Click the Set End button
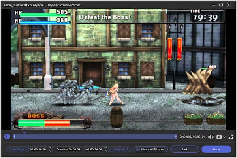 [x=120, y=149]
